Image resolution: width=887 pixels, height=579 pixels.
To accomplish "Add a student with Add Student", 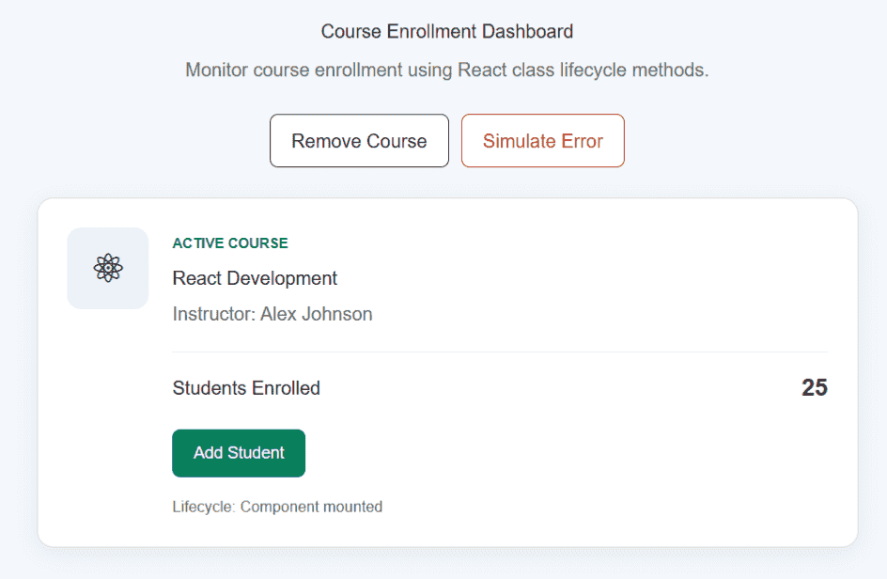I will [x=239, y=453].
